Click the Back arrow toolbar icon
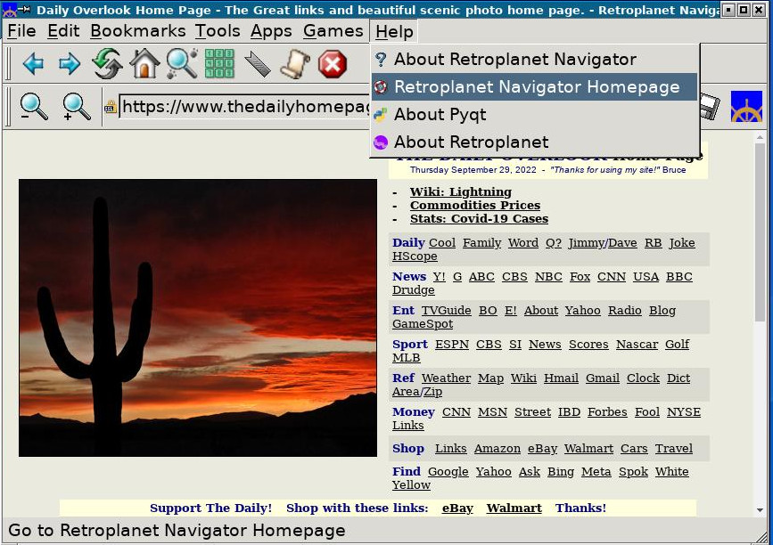The width and height of the screenshot is (773, 545). tap(33, 63)
